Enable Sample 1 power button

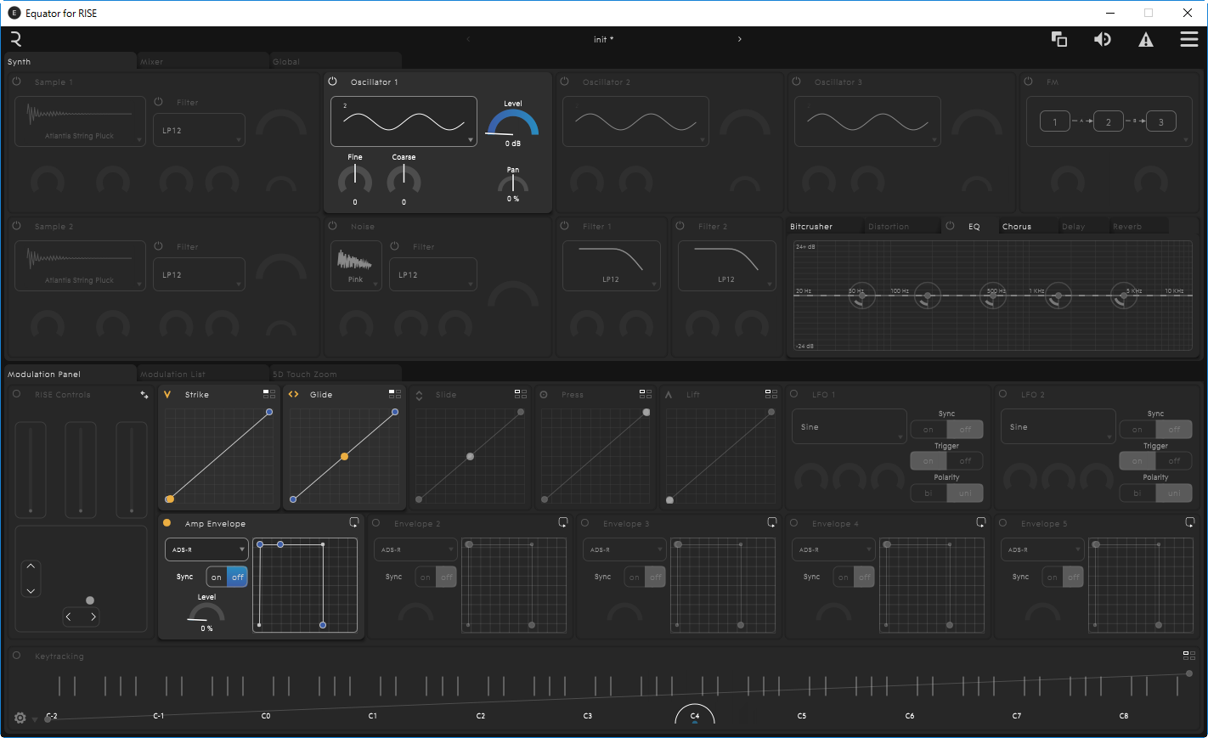17,82
